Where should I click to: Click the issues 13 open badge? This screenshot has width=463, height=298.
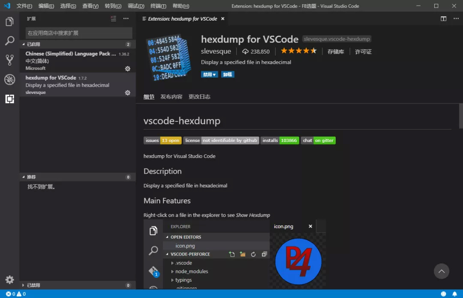pyautogui.click(x=162, y=140)
